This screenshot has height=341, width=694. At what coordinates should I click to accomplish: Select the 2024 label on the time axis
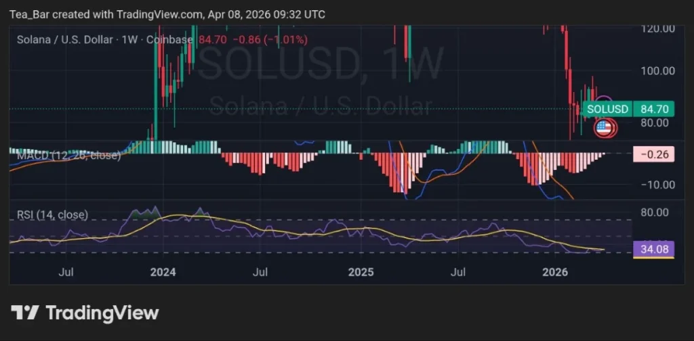click(x=163, y=273)
